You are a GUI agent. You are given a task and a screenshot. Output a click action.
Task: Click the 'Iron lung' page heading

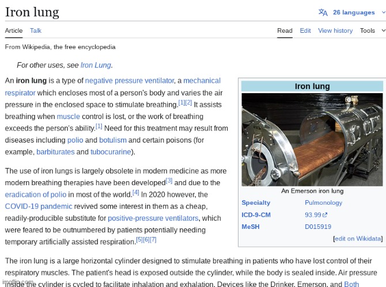tap(32, 12)
